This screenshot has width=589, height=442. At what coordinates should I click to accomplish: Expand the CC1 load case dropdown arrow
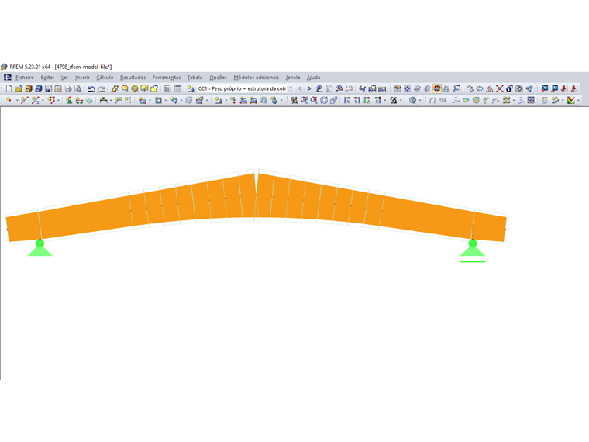291,88
